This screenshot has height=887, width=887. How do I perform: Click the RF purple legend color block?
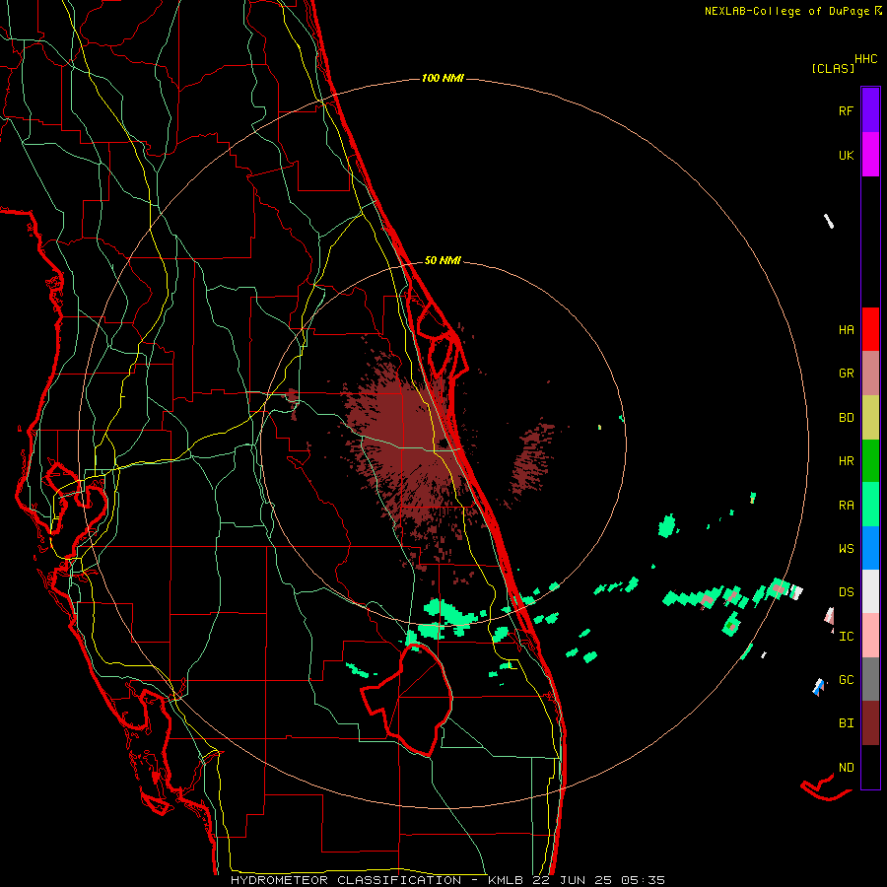coord(870,110)
